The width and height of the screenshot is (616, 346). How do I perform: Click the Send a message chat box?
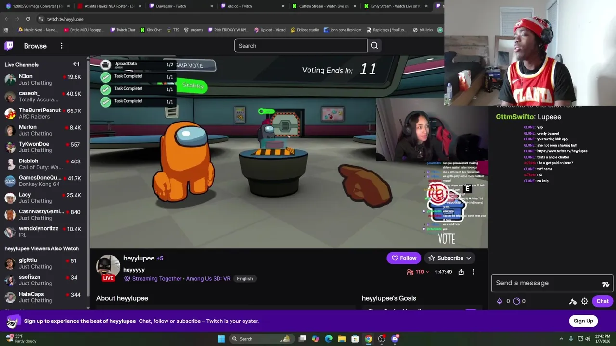click(552, 283)
